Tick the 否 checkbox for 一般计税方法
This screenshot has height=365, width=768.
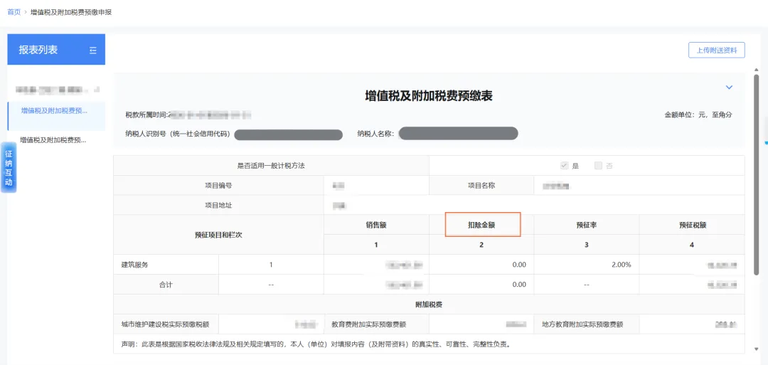pyautogui.click(x=598, y=166)
